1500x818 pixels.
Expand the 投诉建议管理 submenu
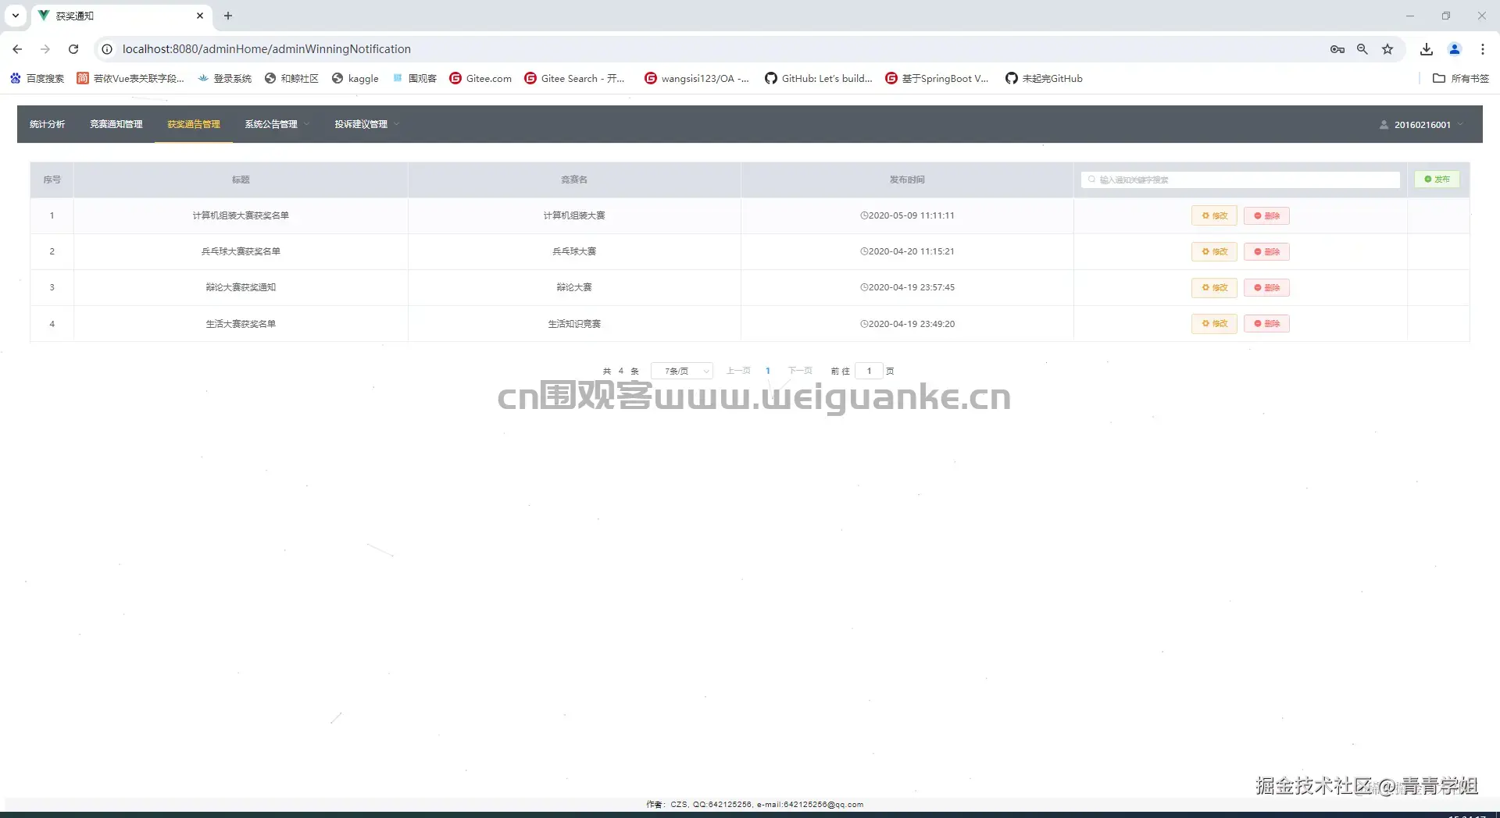pos(367,124)
